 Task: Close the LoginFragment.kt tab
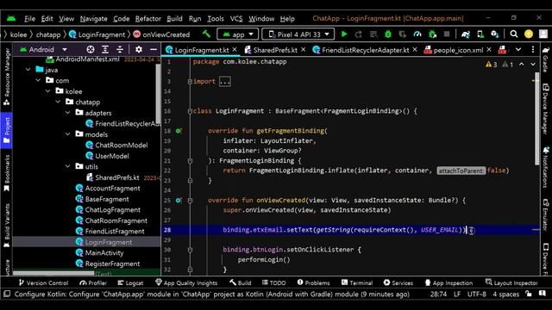235,50
